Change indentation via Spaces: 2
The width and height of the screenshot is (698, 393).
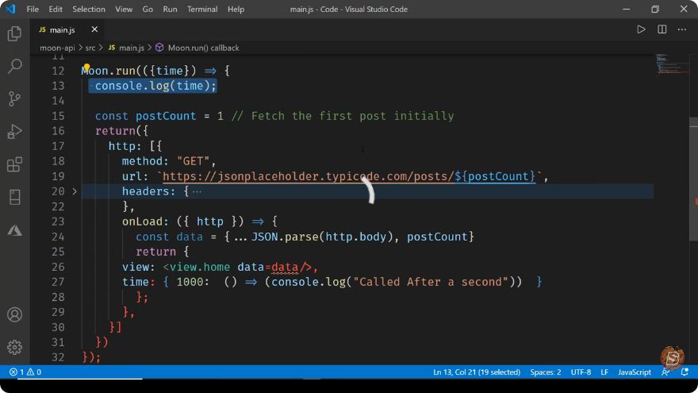tap(546, 372)
